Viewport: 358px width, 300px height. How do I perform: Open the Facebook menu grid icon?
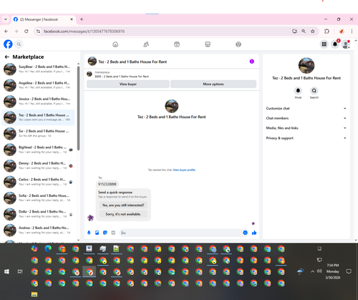324,44
